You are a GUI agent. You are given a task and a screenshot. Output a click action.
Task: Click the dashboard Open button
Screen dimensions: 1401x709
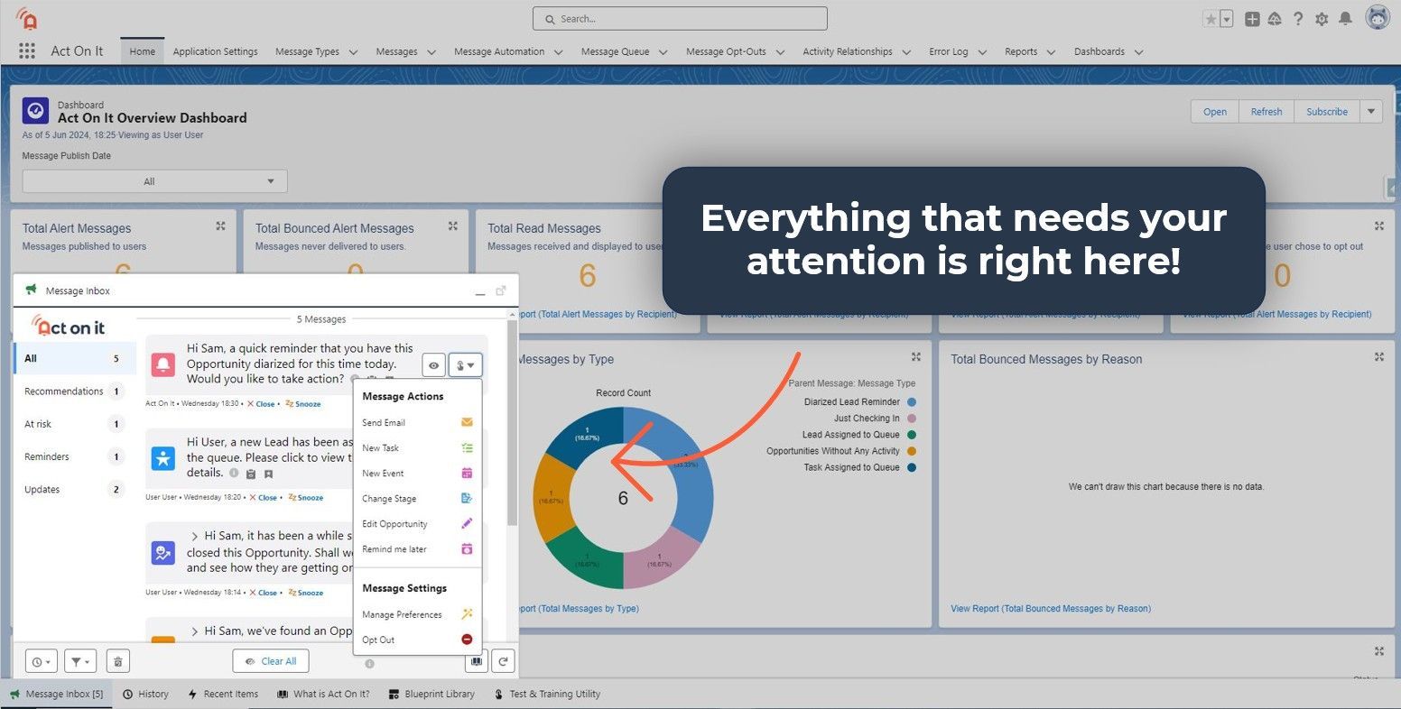1215,112
